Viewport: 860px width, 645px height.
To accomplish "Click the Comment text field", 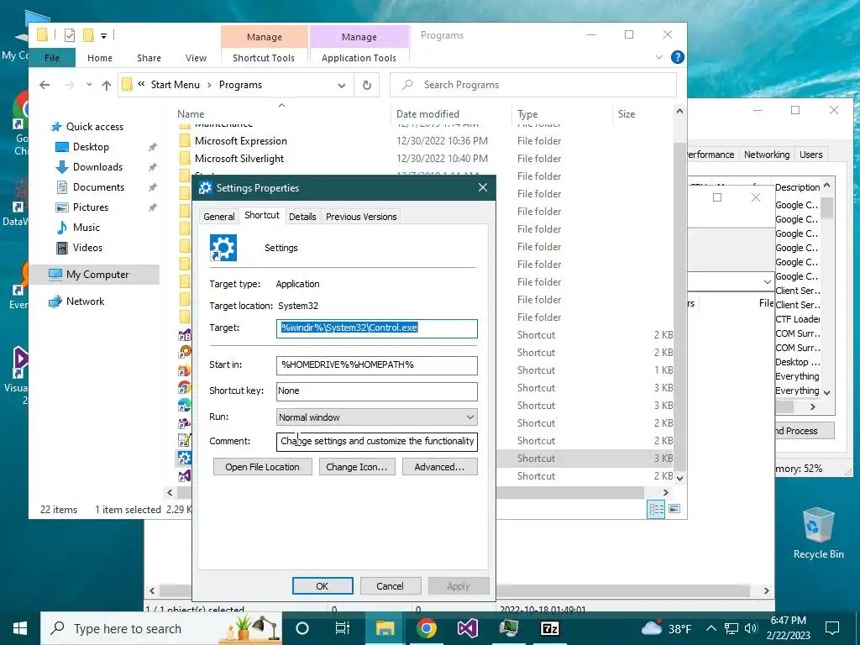I will pyautogui.click(x=377, y=441).
